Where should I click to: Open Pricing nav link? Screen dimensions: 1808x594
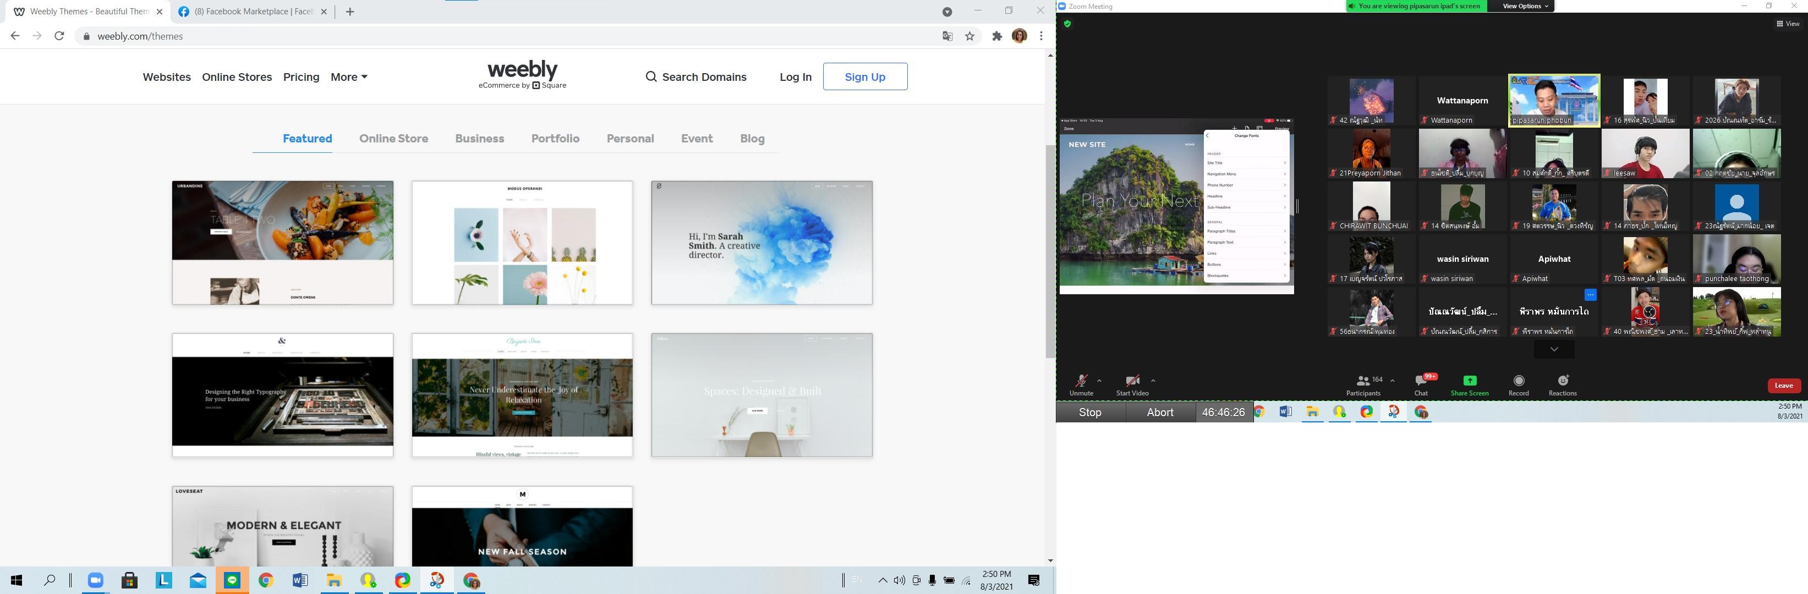pyautogui.click(x=301, y=77)
